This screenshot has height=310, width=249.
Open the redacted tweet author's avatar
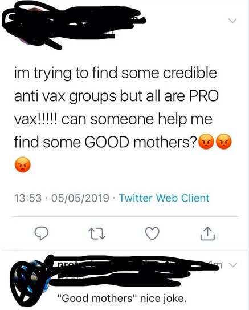point(30,27)
